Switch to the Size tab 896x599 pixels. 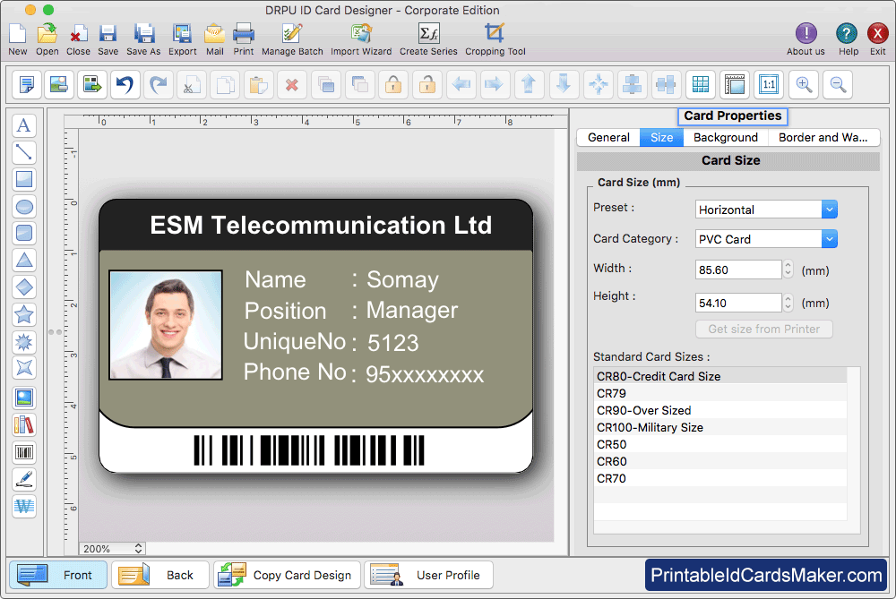tap(662, 138)
